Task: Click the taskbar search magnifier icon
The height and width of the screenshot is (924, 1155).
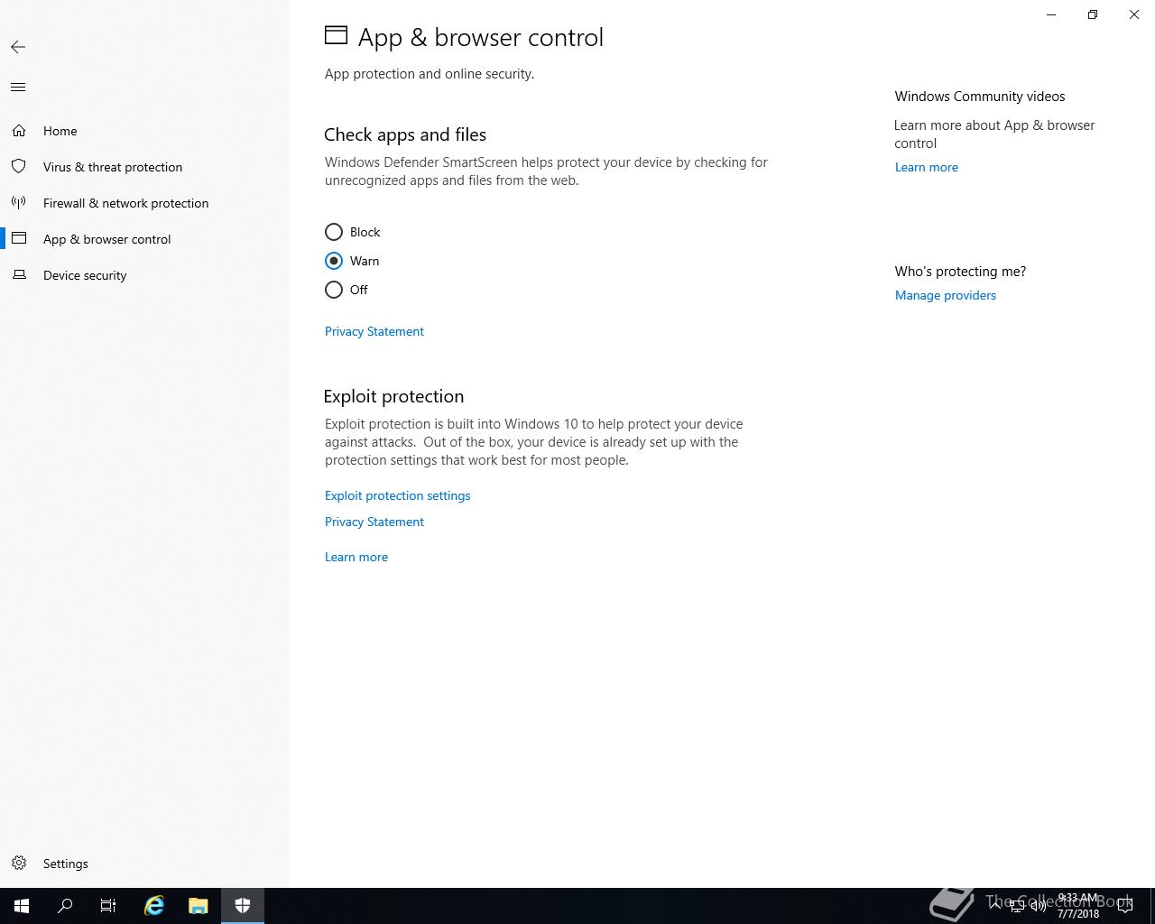Action: (x=65, y=906)
